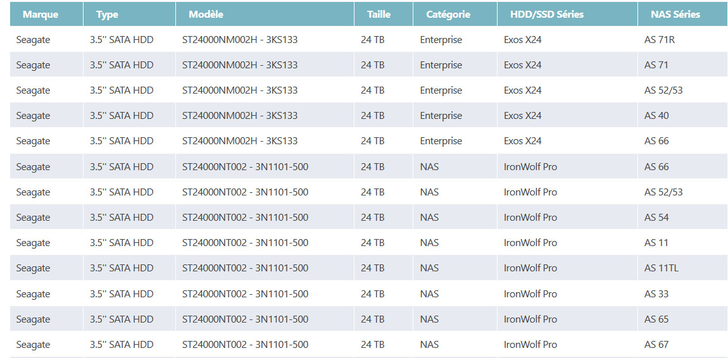Click the AS 65 cell
The image size is (728, 358).
coord(656,319)
